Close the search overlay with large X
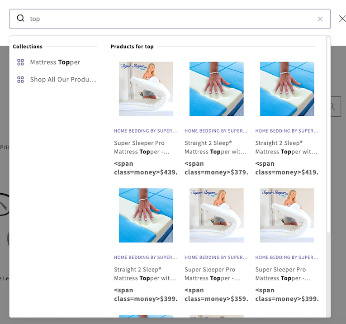Image resolution: width=346 pixels, height=324 pixels. [342, 19]
